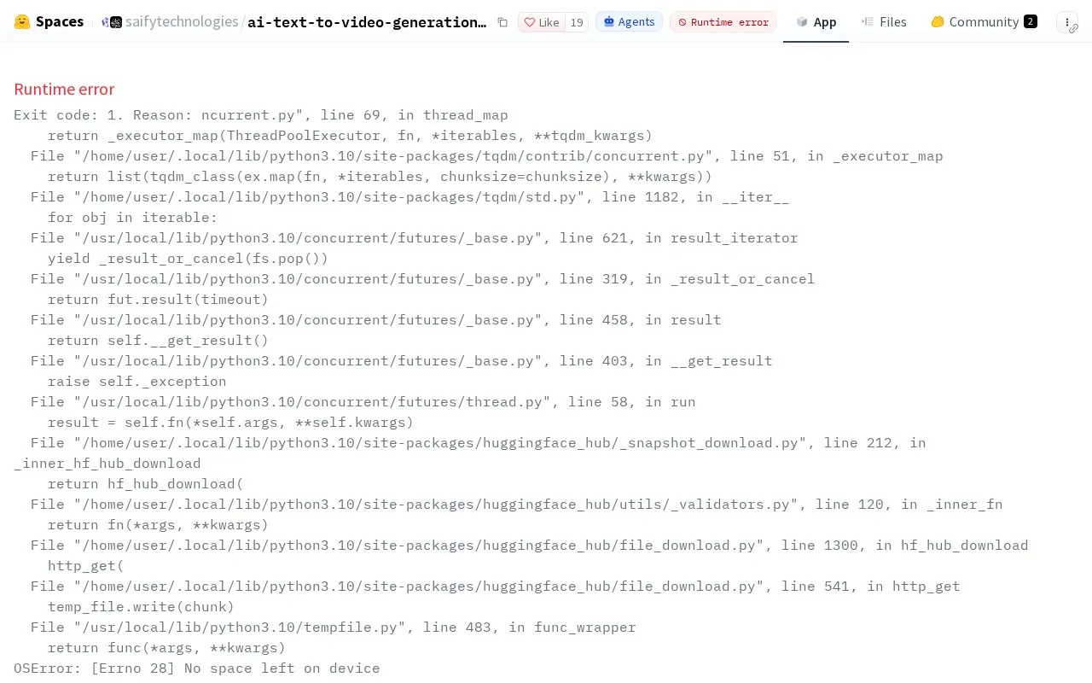Image resolution: width=1092 pixels, height=683 pixels.
Task: Click the 'return func(*args, **kwargs)' line
Action: point(166,647)
